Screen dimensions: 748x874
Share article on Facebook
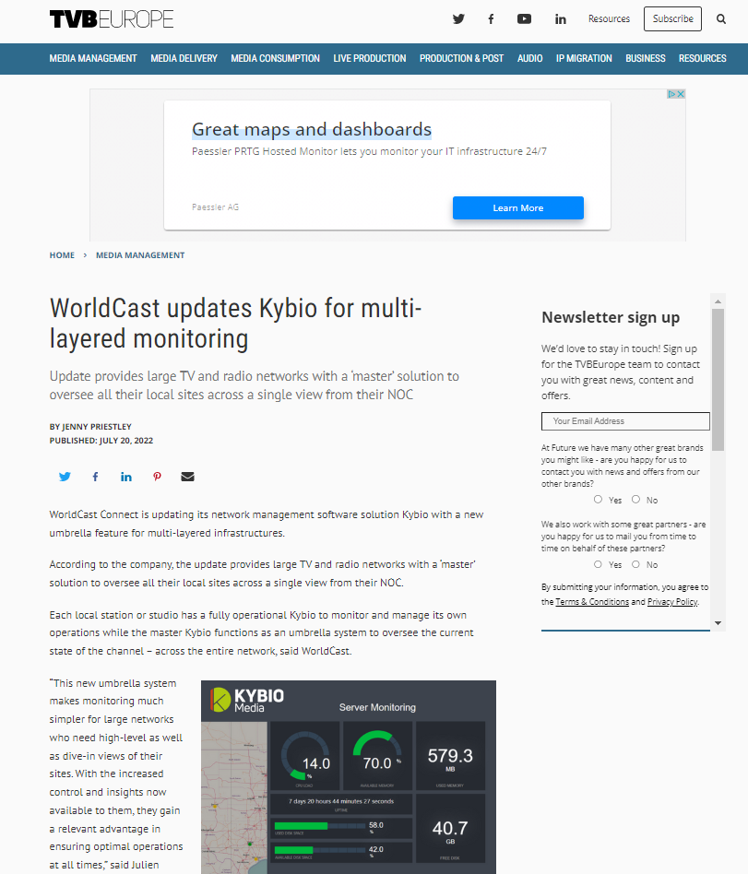pos(95,477)
